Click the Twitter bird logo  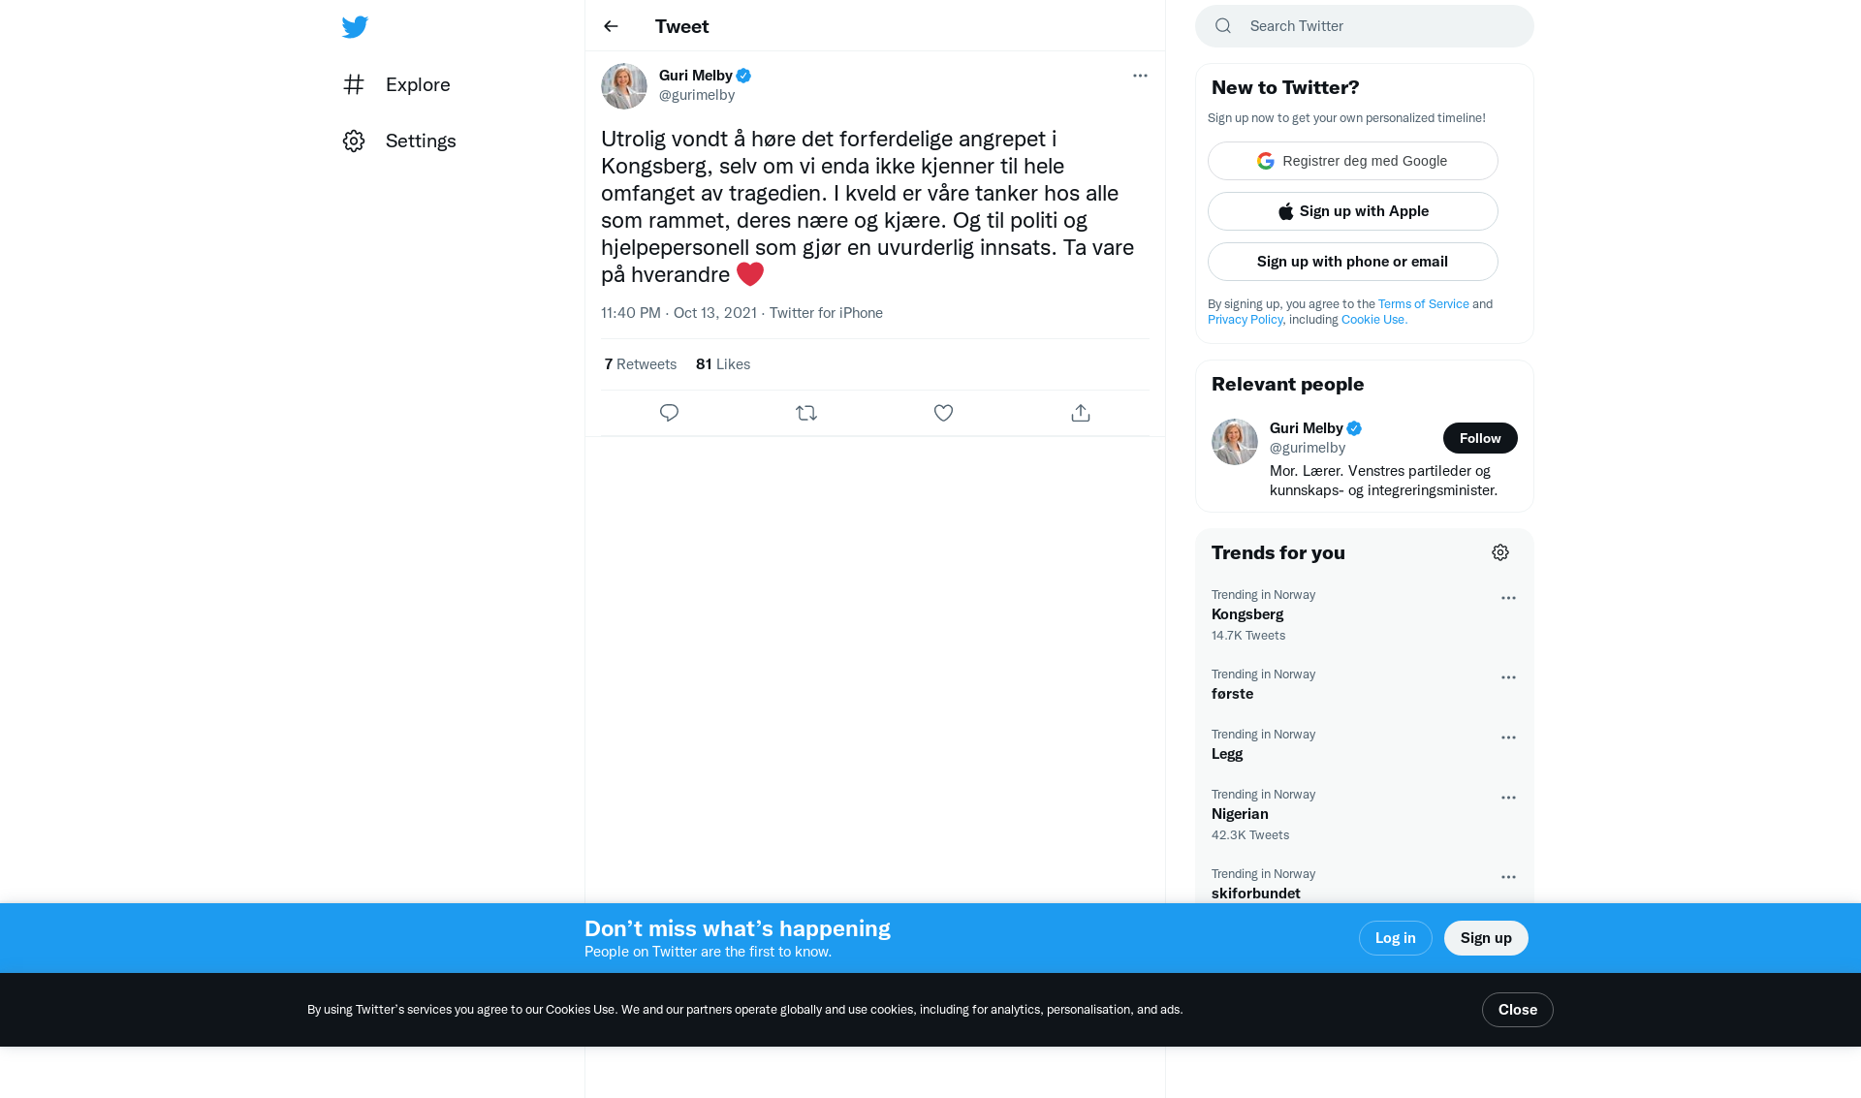pyautogui.click(x=355, y=27)
